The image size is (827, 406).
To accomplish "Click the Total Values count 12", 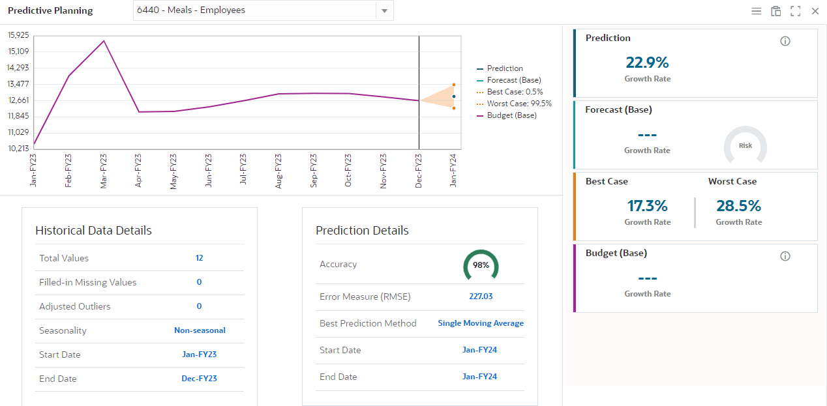I will click(200, 258).
